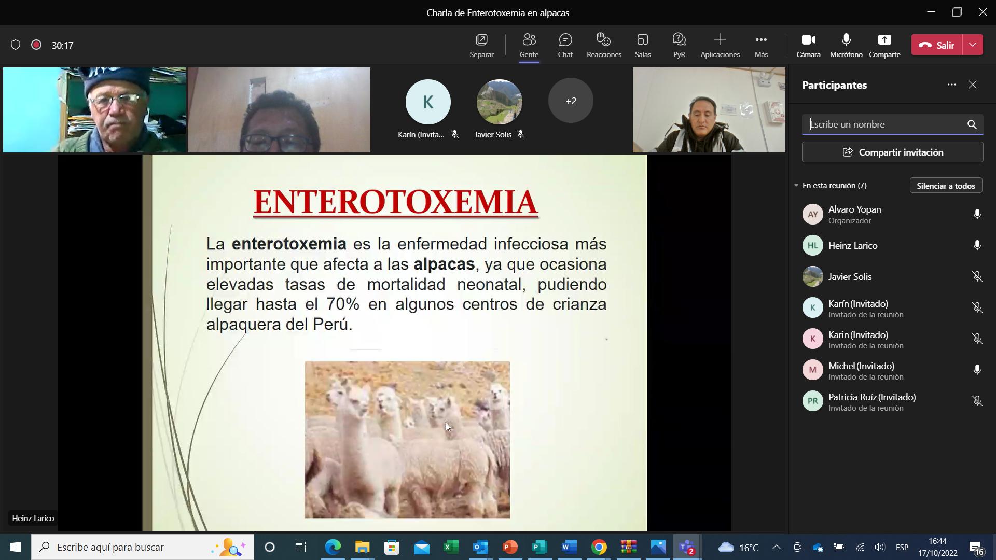
Task: Pop out meeting with Separar
Action: [x=481, y=45]
